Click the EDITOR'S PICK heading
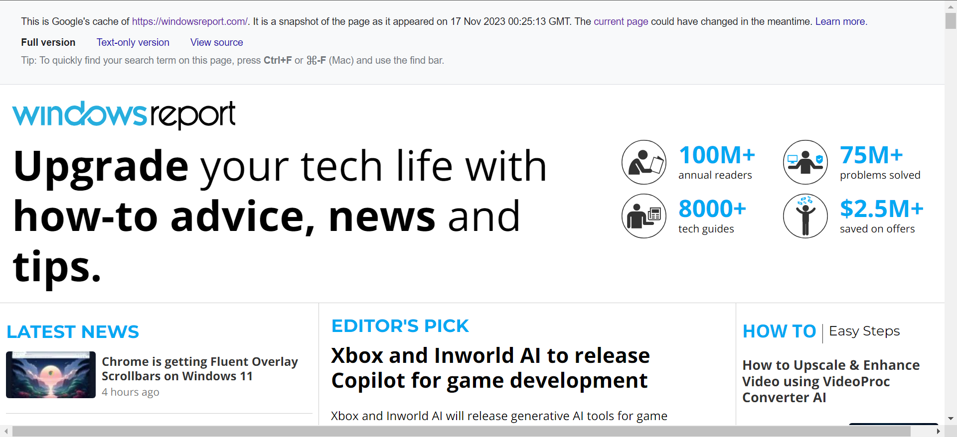 click(x=400, y=326)
